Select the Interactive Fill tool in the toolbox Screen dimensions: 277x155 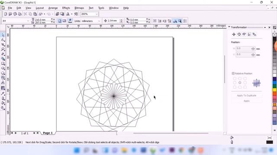click(x=3, y=108)
